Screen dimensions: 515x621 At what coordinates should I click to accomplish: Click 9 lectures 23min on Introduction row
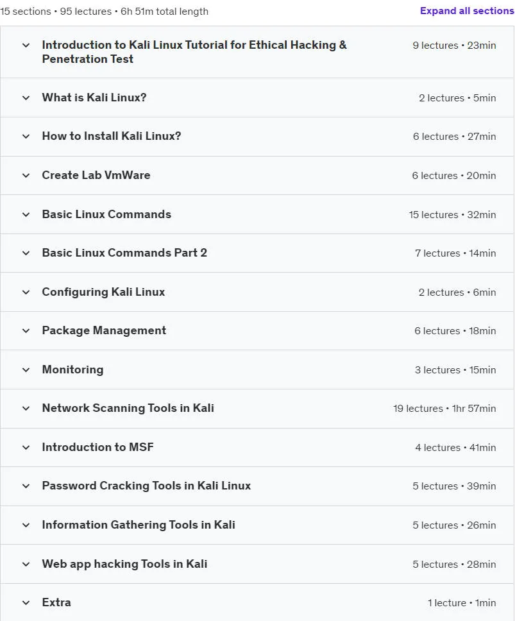coord(455,46)
